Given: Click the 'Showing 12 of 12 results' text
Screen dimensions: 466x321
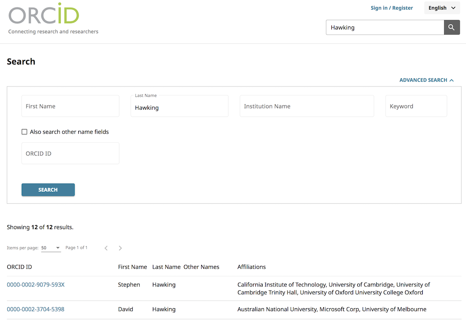Looking at the screenshot, I should click(40, 227).
